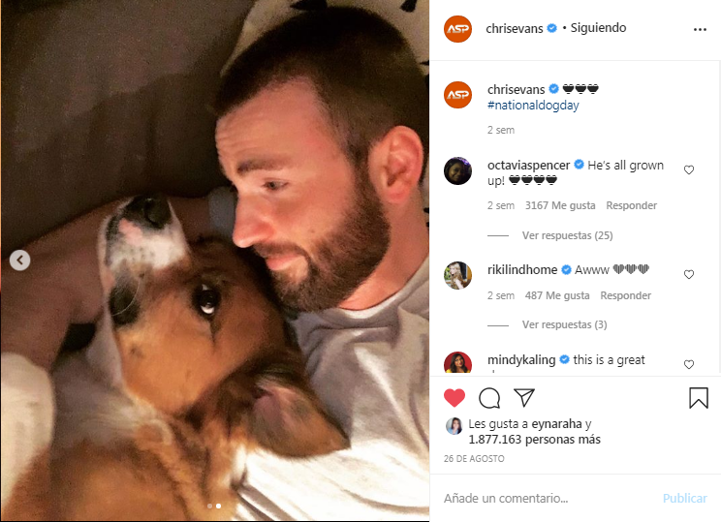The width and height of the screenshot is (721, 522).
Task: Like mindykaling's comment heart
Action: tap(688, 364)
